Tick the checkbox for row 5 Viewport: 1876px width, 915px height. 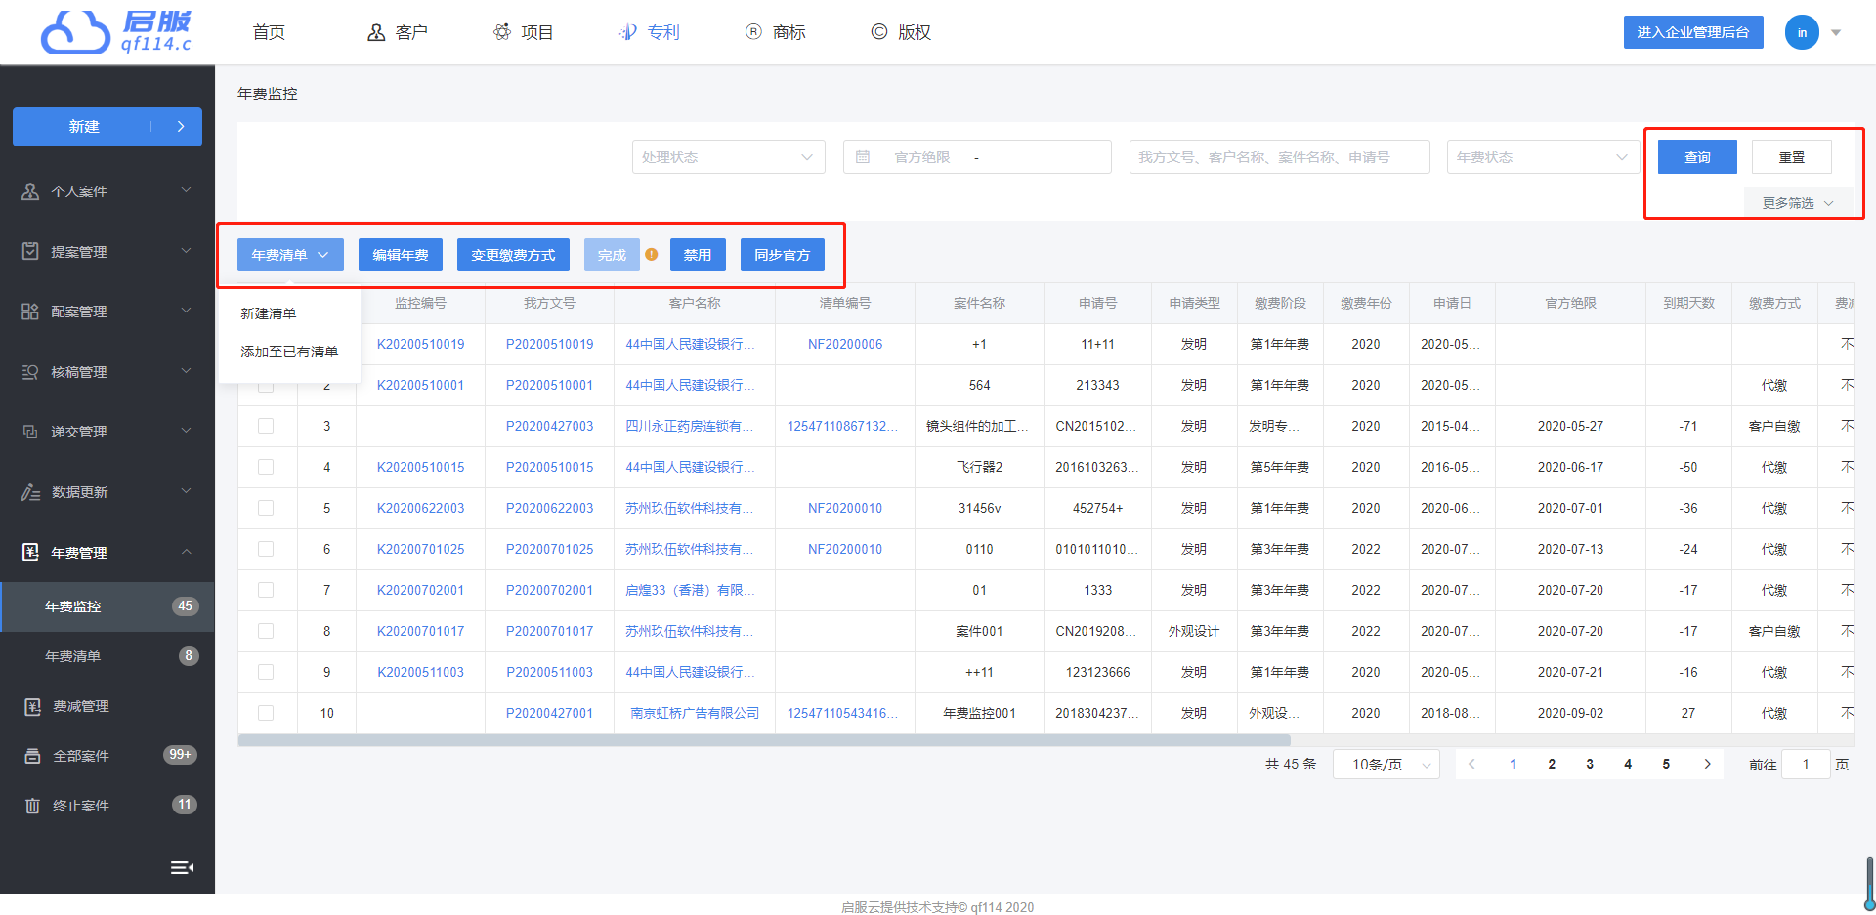266,508
